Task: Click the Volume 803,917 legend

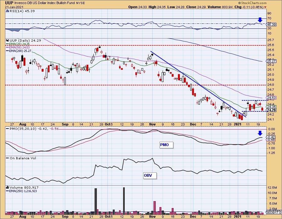Action: point(24,188)
